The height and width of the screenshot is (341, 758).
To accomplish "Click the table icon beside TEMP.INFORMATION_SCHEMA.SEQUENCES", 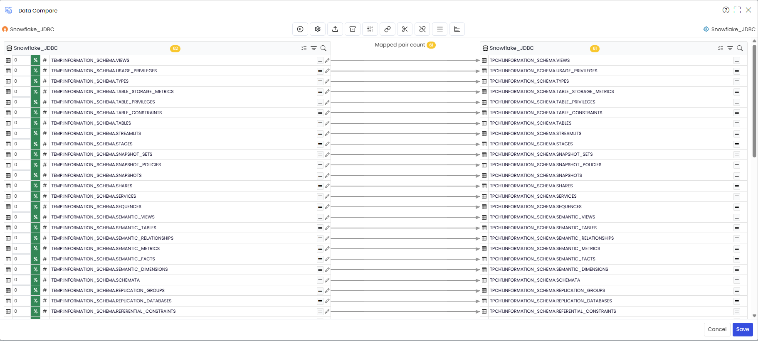I will (8, 207).
